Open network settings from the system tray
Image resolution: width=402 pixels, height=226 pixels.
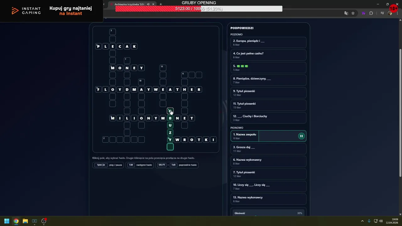point(376,221)
